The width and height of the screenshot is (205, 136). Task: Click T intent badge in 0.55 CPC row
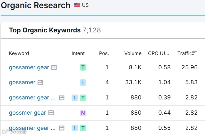tap(83, 128)
